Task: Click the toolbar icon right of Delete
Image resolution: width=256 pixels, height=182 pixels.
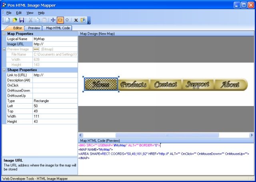Action: pos(83,20)
